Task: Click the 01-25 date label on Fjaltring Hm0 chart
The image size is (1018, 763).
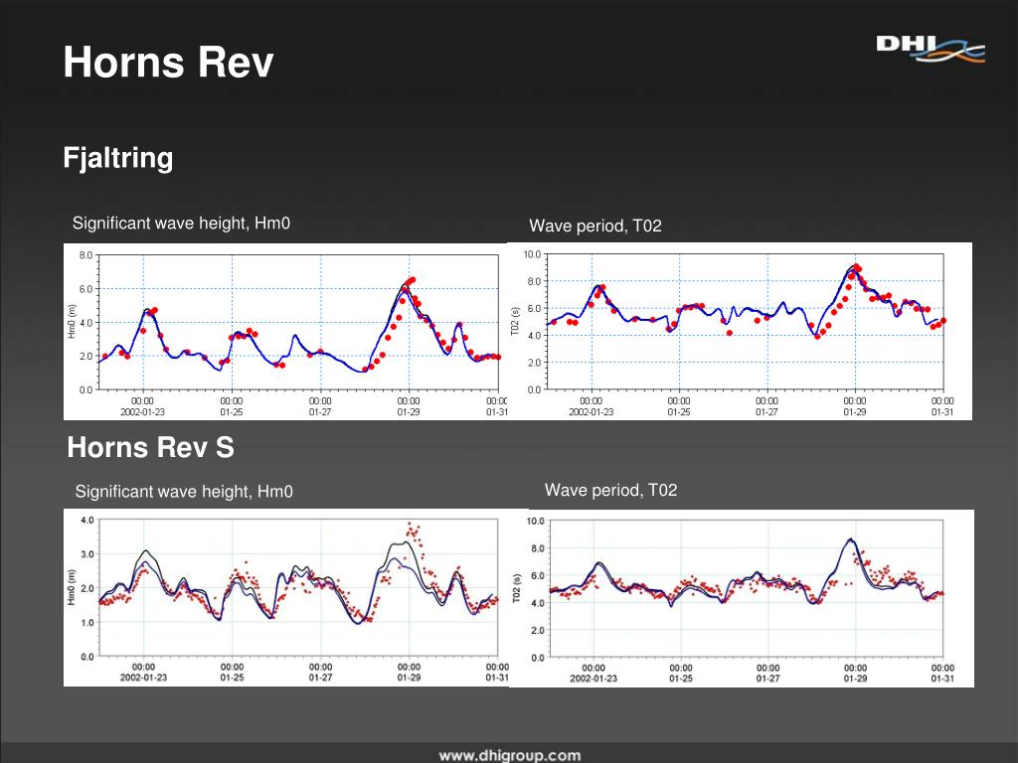Action: tap(231, 412)
